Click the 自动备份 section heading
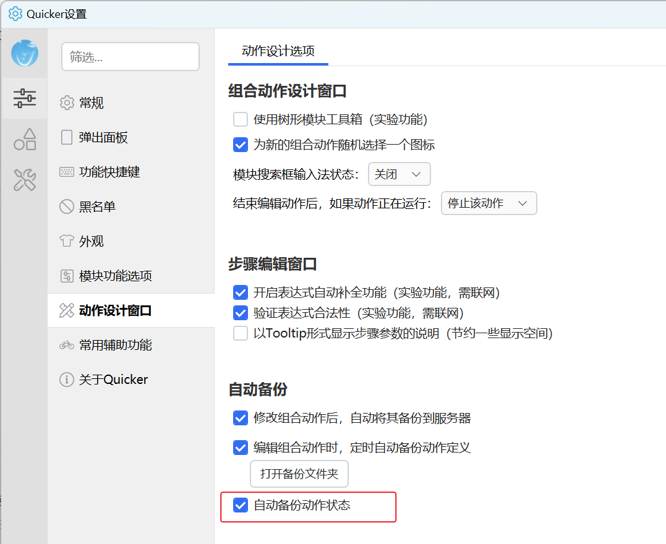The image size is (666, 544). (x=258, y=389)
